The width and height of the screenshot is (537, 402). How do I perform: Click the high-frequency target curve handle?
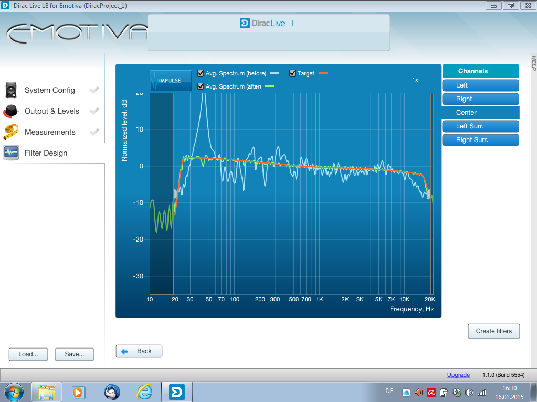click(x=429, y=194)
